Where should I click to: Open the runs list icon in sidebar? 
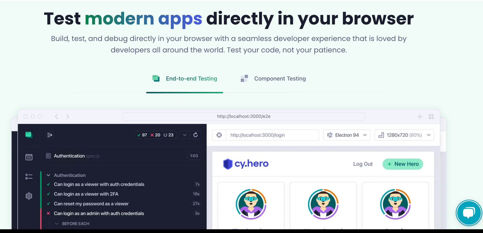click(x=29, y=176)
